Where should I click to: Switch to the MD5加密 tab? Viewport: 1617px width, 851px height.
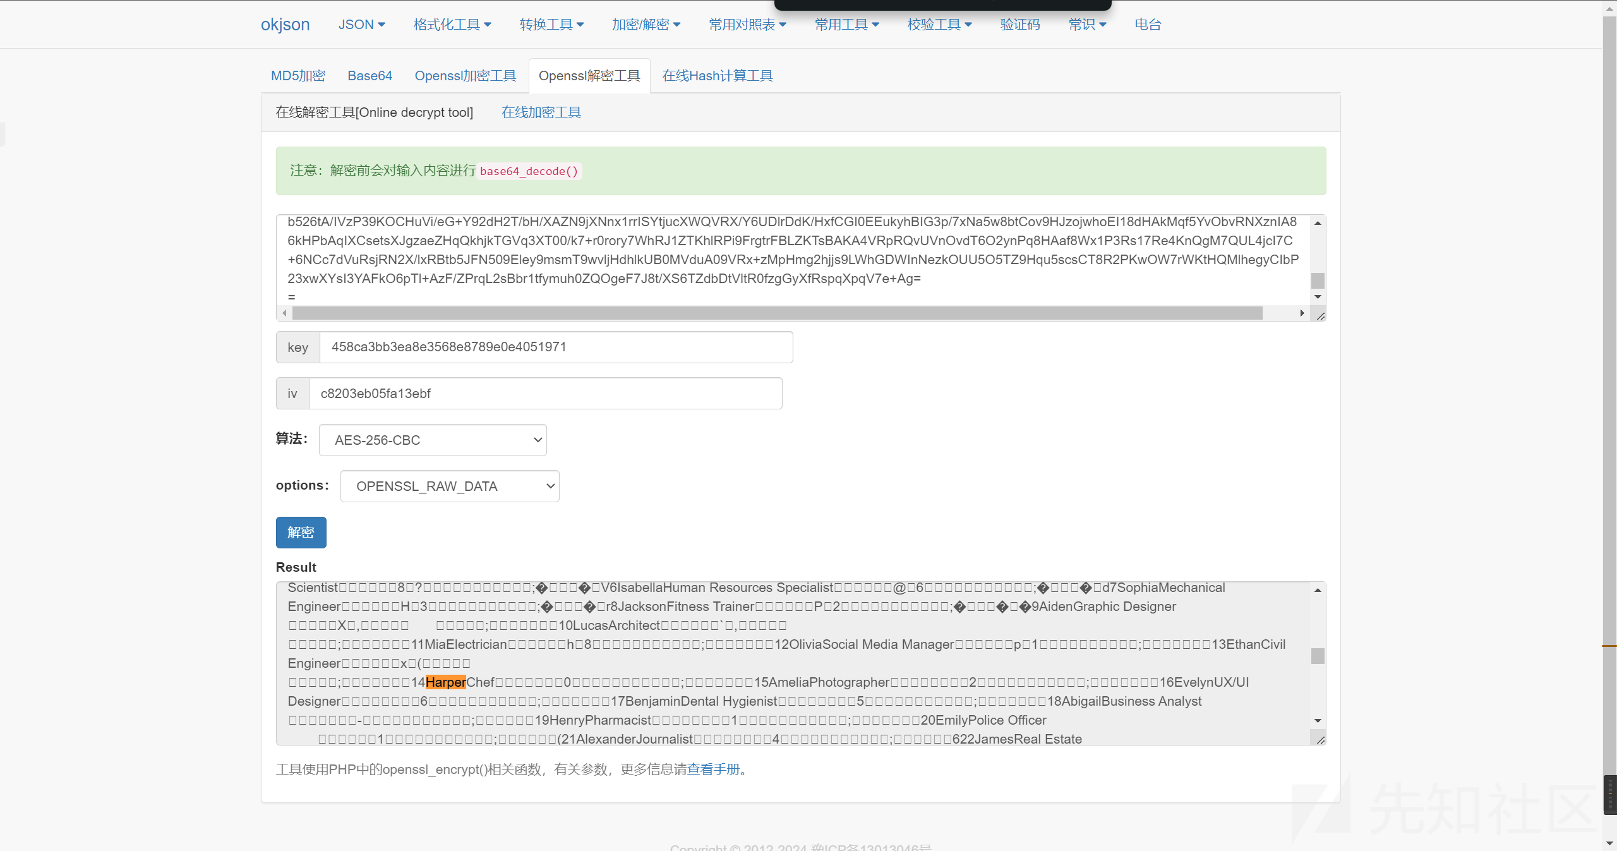(x=298, y=76)
